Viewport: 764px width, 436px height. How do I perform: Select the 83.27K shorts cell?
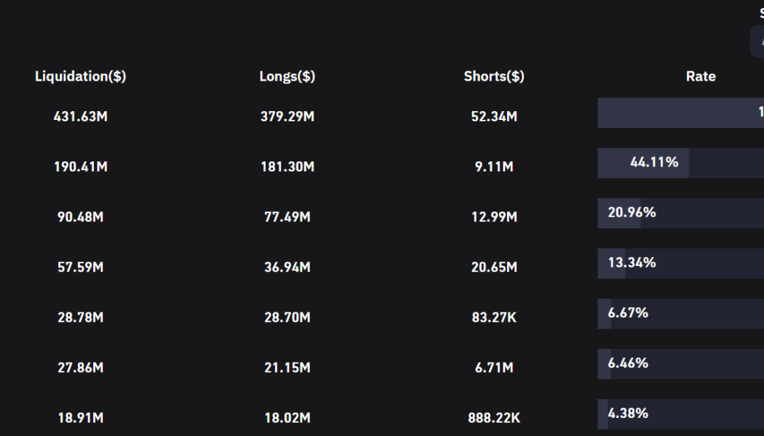pos(494,318)
